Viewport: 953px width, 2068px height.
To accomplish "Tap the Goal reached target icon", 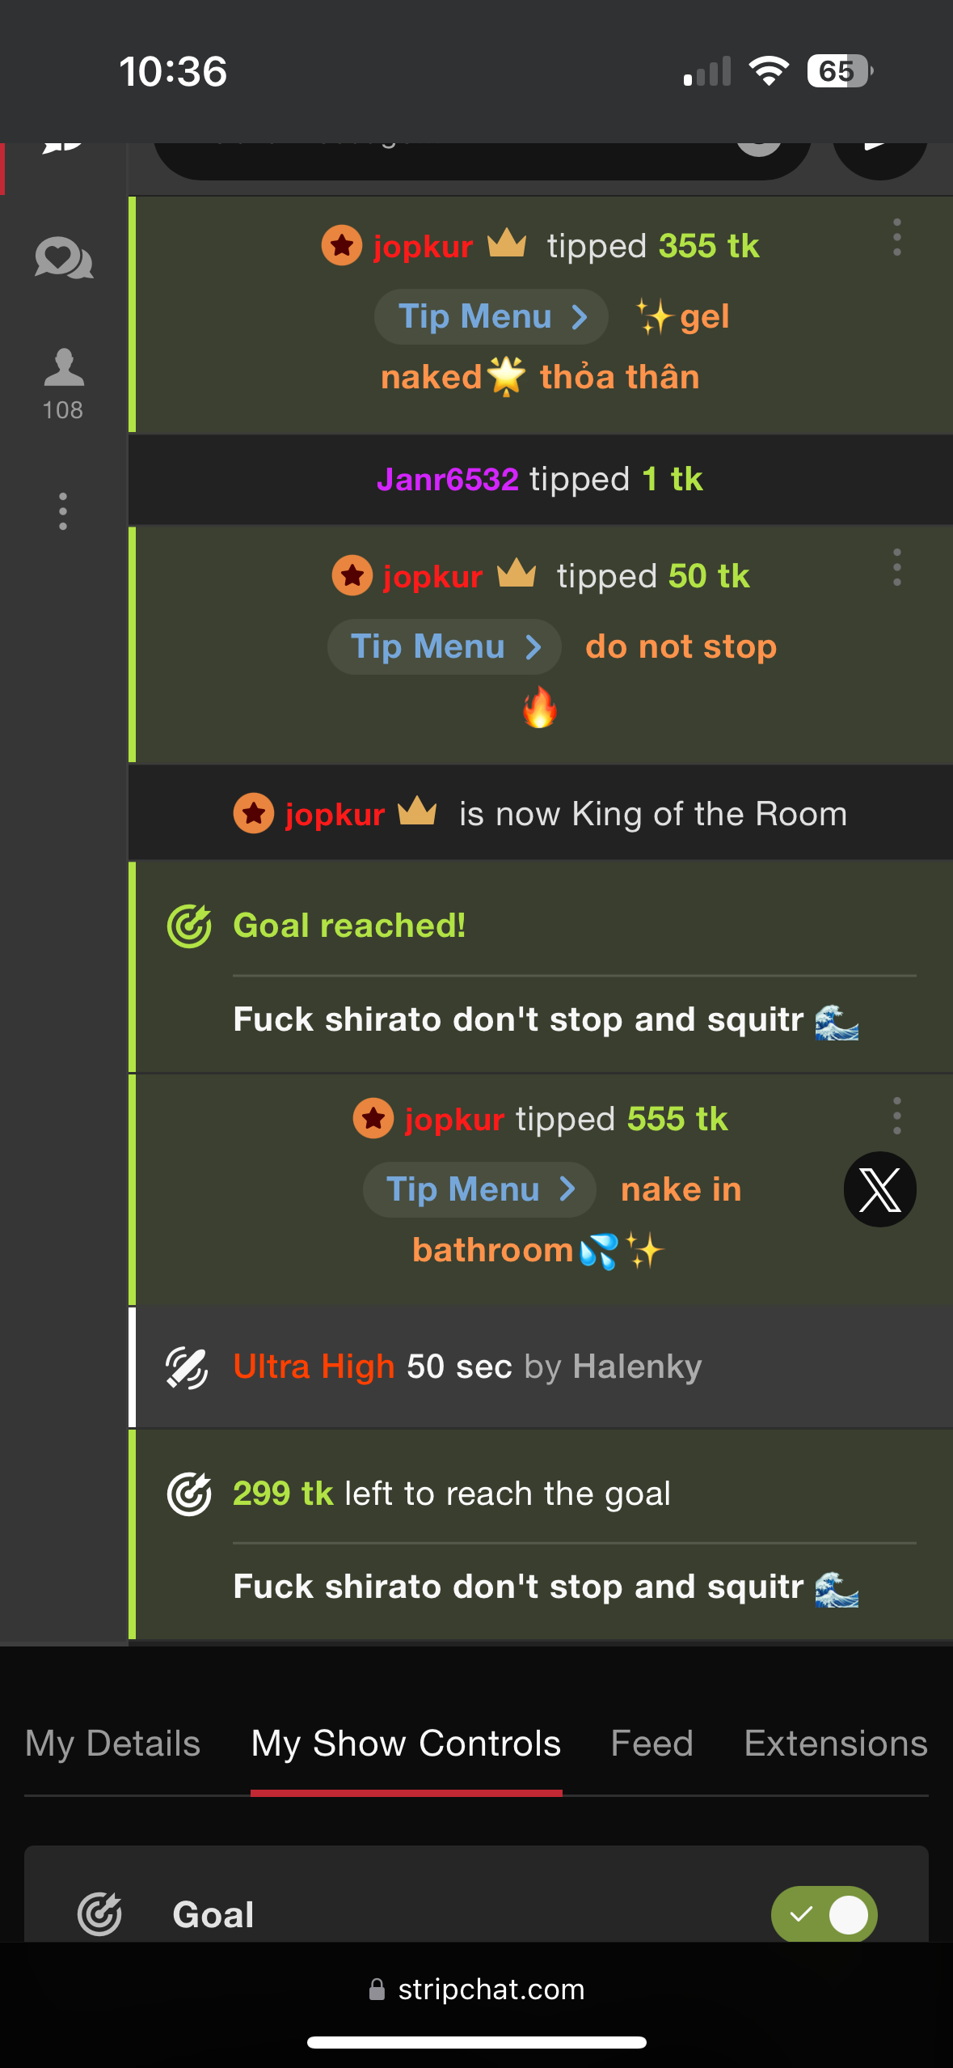I will point(189,926).
